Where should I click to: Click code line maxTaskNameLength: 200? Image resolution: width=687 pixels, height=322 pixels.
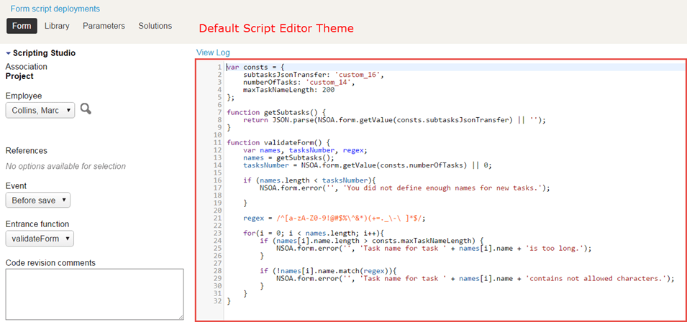coord(288,90)
